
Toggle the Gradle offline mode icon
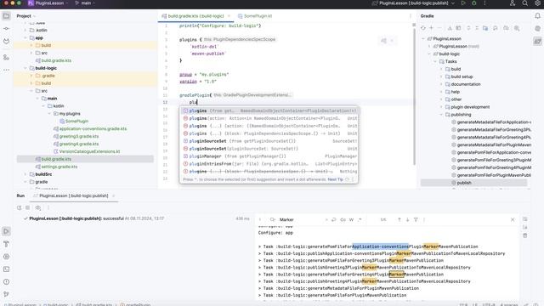[x=507, y=28]
